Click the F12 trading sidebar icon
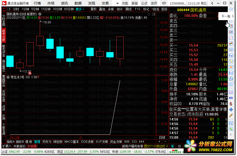Screen dimensions: 237x156 pyautogui.click(x=231, y=73)
